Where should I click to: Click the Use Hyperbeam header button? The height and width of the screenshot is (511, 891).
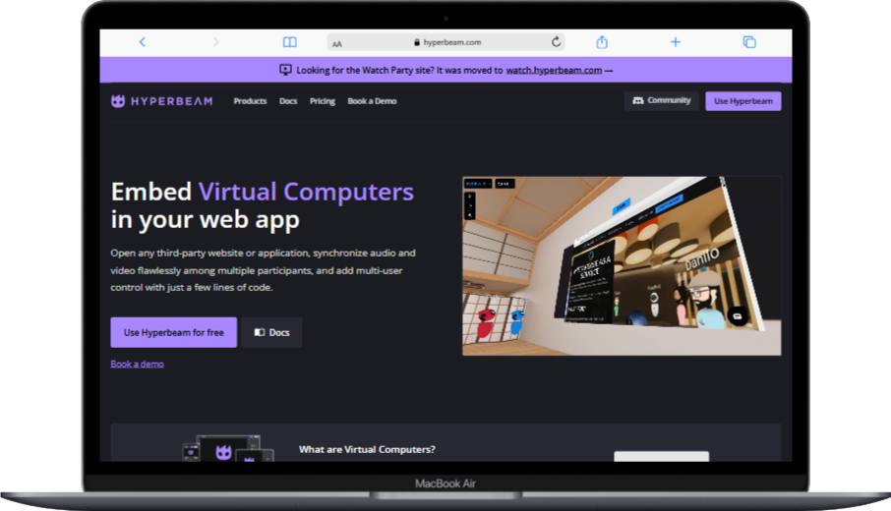(743, 101)
